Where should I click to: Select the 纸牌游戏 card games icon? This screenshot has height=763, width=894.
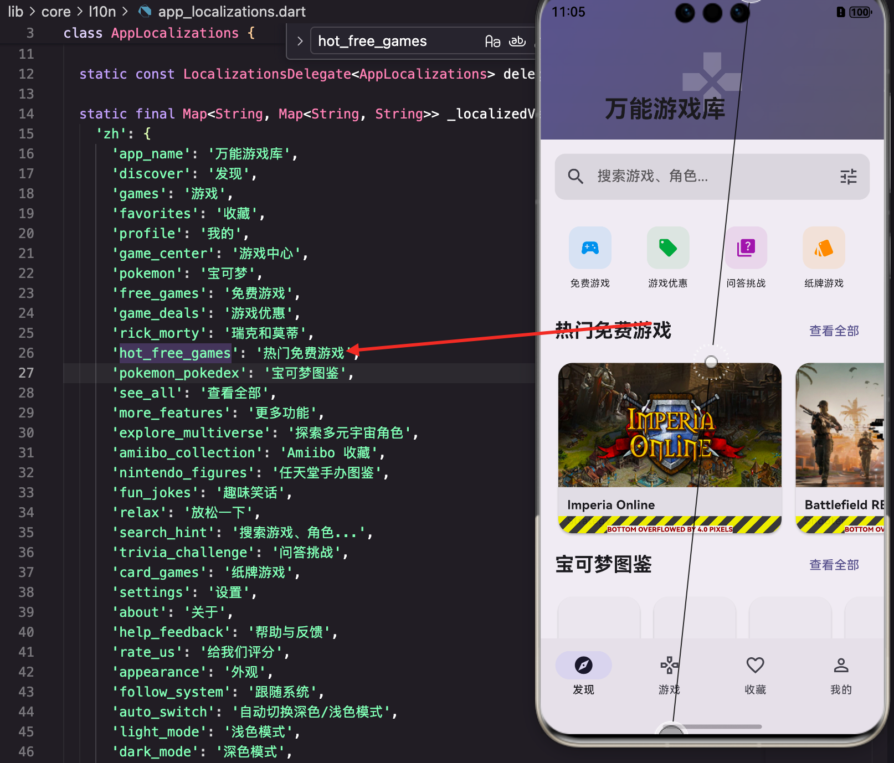tap(823, 248)
